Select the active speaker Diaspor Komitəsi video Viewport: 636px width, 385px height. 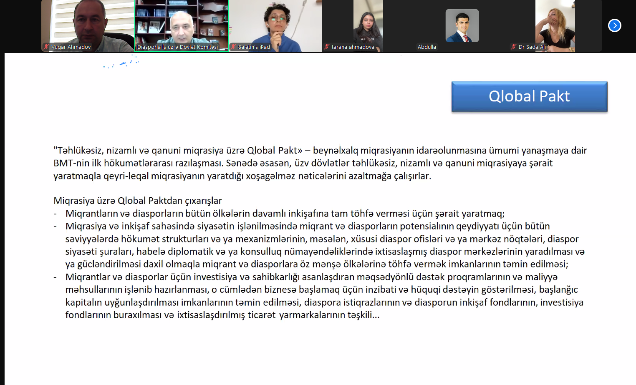click(182, 23)
